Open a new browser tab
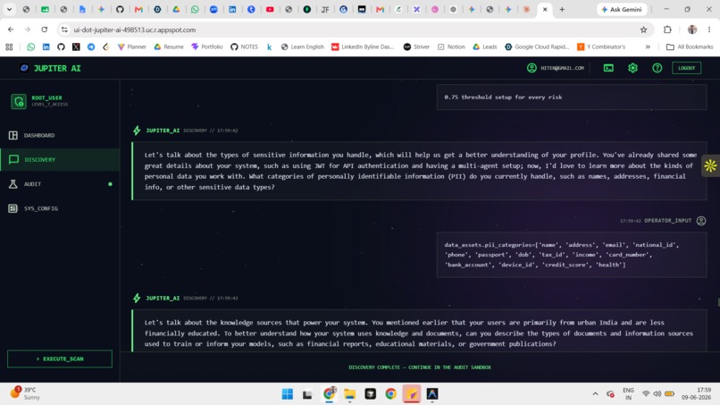720x405 pixels. point(562,9)
